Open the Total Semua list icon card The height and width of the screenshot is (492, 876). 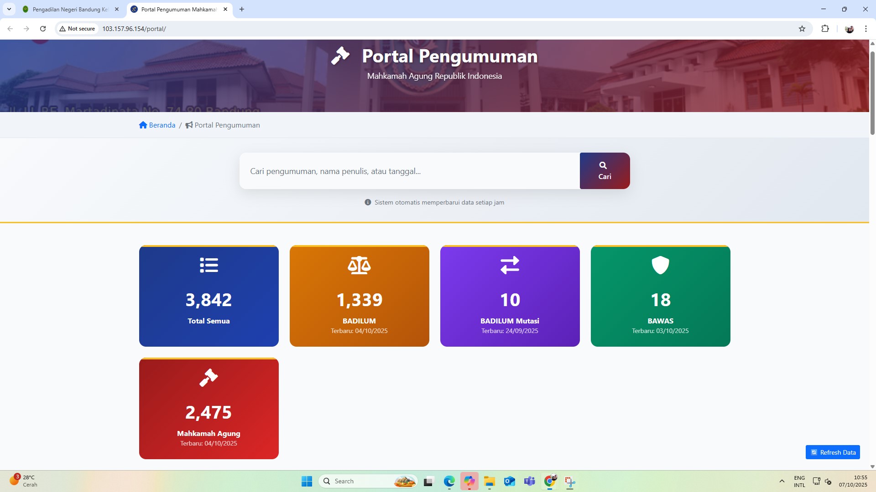tap(209, 296)
